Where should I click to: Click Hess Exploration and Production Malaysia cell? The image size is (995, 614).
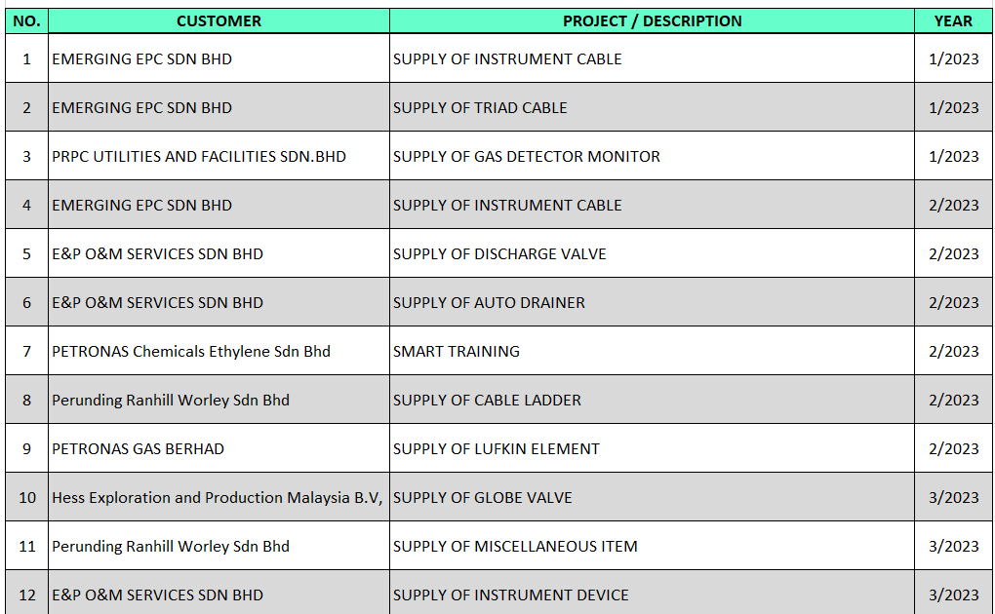click(217, 497)
